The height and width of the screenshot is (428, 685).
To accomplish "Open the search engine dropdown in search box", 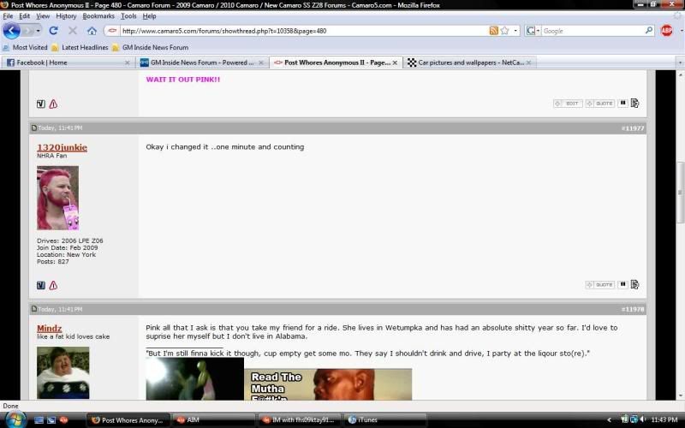I will coord(533,31).
